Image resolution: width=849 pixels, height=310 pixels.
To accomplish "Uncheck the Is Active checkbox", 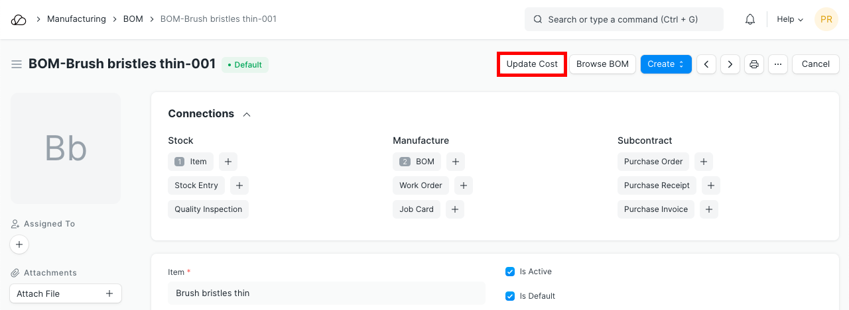I will click(x=510, y=272).
